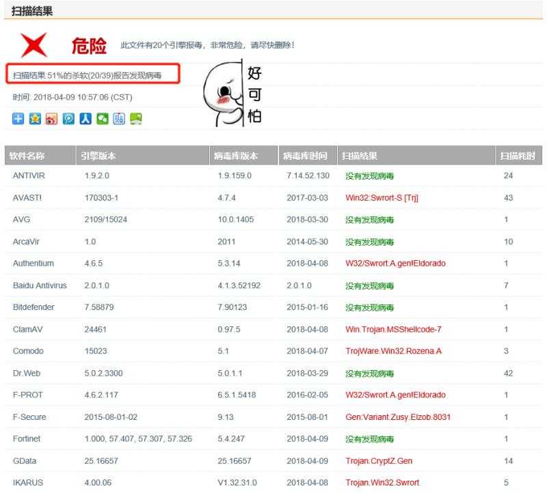Image resolution: width=547 pixels, height=493 pixels.
Task: Click the 软件名称 column header
Action: click(x=40, y=156)
